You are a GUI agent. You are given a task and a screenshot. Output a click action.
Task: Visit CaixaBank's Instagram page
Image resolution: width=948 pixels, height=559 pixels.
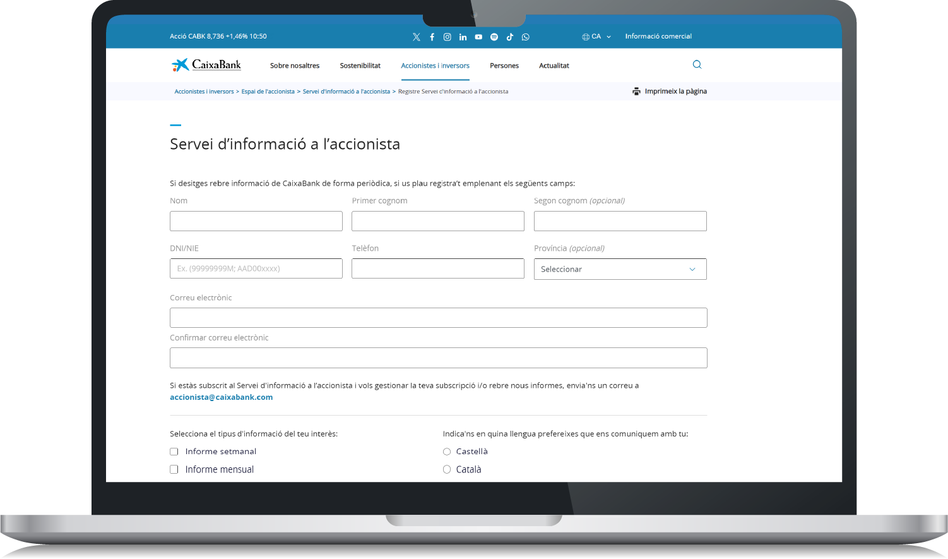[x=447, y=37]
